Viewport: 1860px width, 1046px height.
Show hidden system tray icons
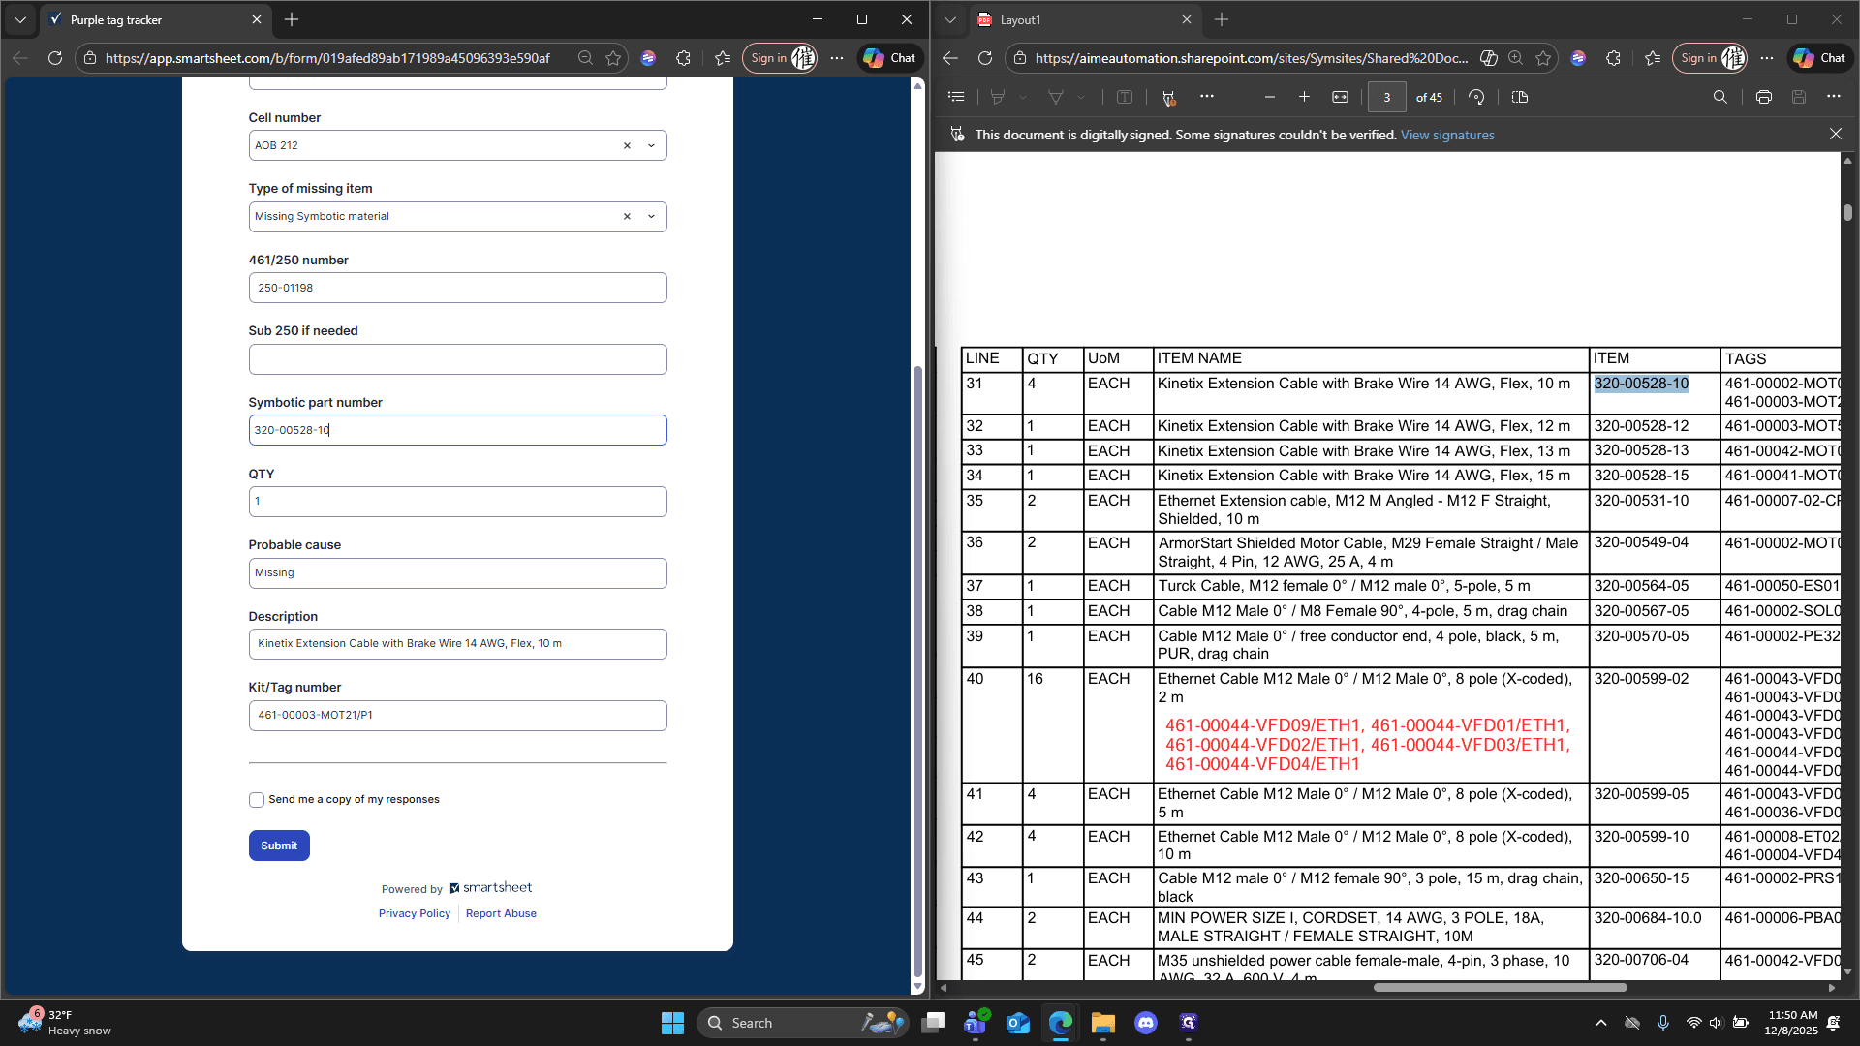(1600, 1023)
